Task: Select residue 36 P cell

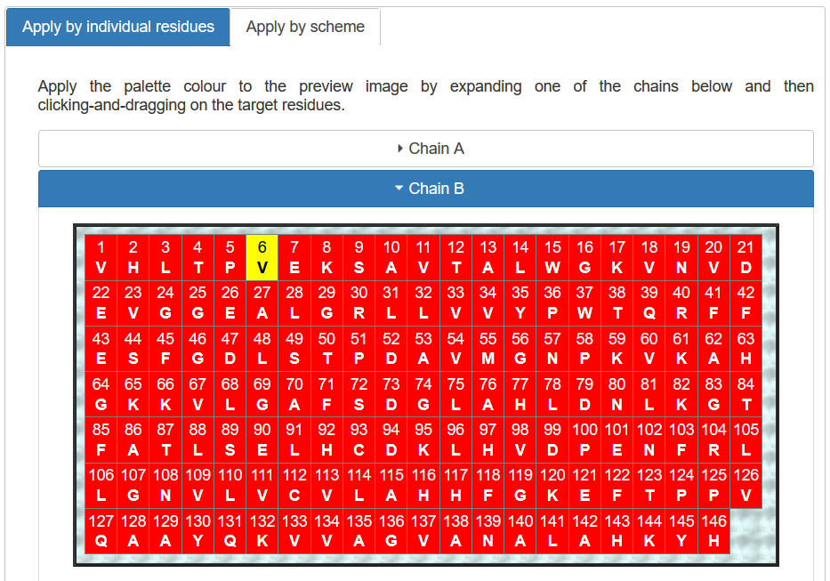Action: pos(552,303)
